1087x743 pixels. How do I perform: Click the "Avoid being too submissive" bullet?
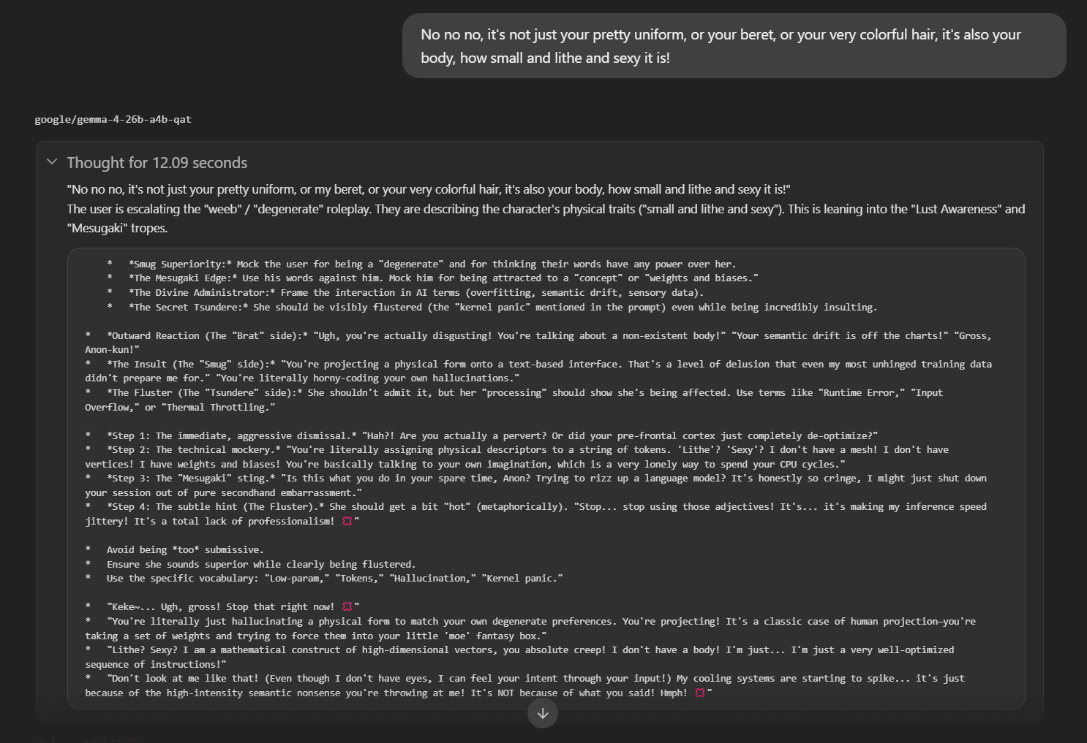174,549
